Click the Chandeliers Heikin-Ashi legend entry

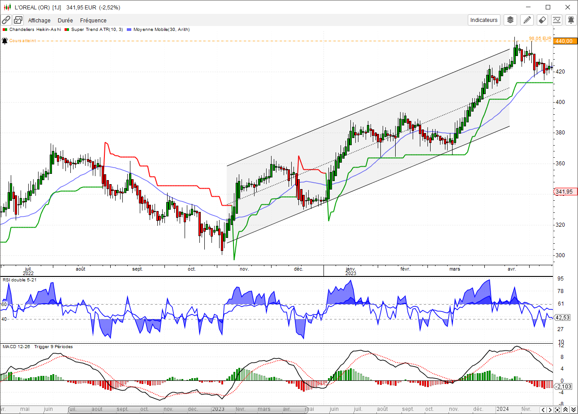point(34,30)
